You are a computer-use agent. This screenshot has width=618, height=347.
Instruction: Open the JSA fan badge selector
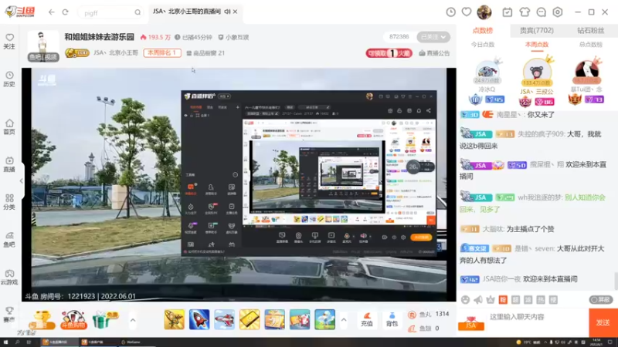coord(471,323)
